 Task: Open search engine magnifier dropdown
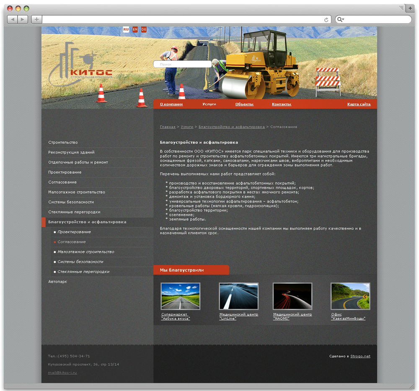pos(341,20)
